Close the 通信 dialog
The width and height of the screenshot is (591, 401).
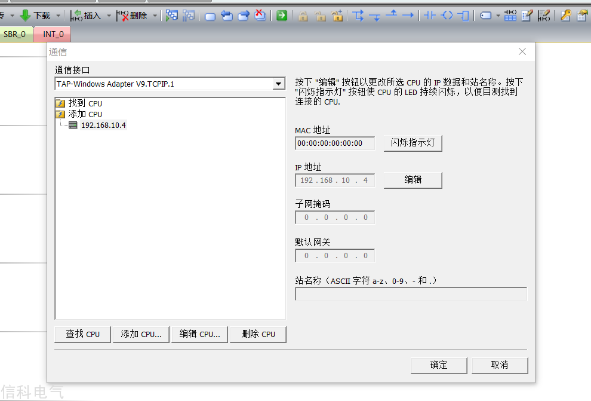coord(522,51)
